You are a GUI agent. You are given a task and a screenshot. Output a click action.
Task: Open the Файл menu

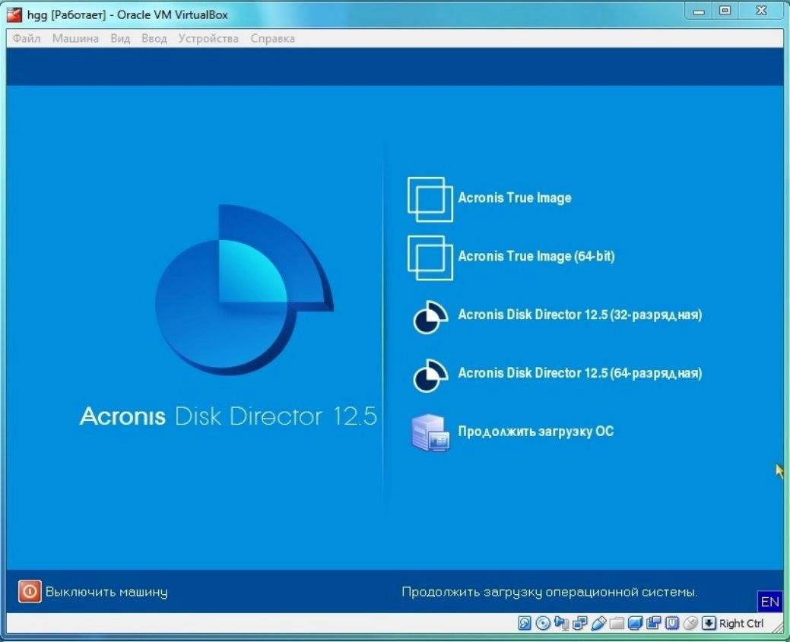(x=26, y=38)
